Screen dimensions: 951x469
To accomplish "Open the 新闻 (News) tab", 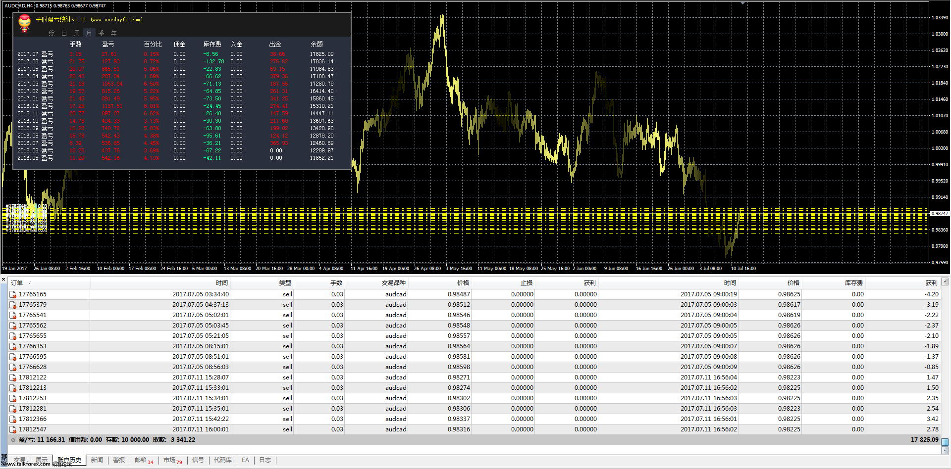I will tap(97, 460).
